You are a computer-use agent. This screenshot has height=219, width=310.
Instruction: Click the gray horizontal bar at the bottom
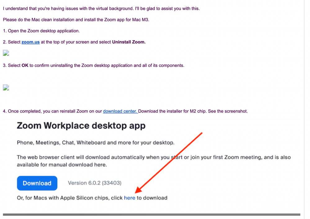click(x=151, y=214)
